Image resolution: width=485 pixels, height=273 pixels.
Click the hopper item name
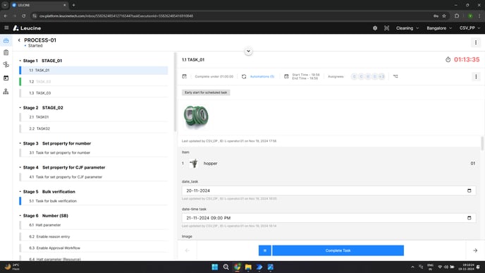[210, 164]
